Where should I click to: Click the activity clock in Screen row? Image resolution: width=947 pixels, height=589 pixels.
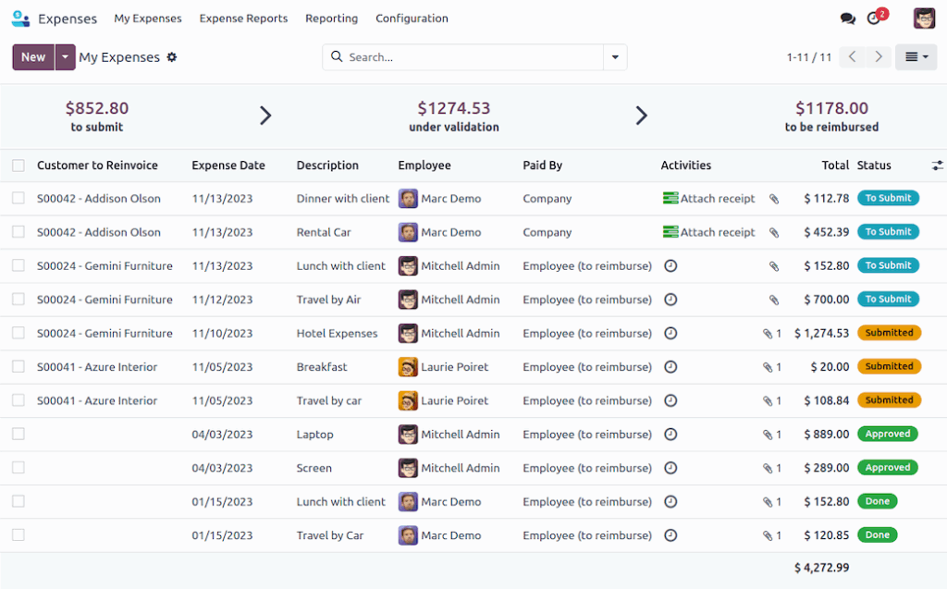(670, 468)
